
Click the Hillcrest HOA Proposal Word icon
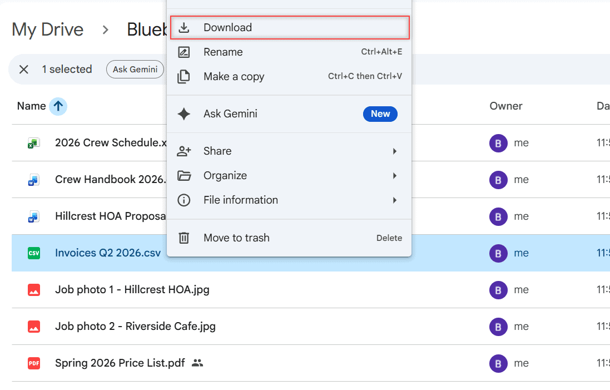(34, 216)
